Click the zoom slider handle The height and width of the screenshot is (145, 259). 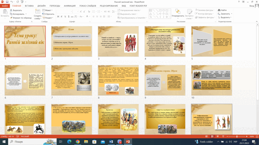[x=237, y=137]
